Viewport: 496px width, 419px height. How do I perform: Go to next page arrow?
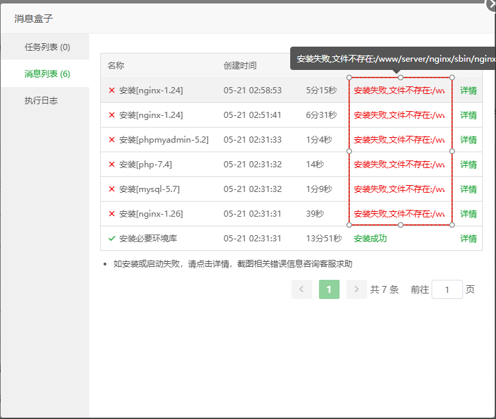coord(357,289)
